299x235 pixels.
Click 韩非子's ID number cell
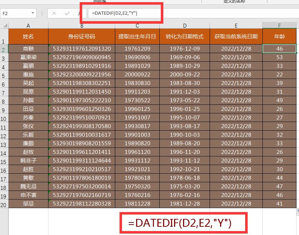point(82,161)
